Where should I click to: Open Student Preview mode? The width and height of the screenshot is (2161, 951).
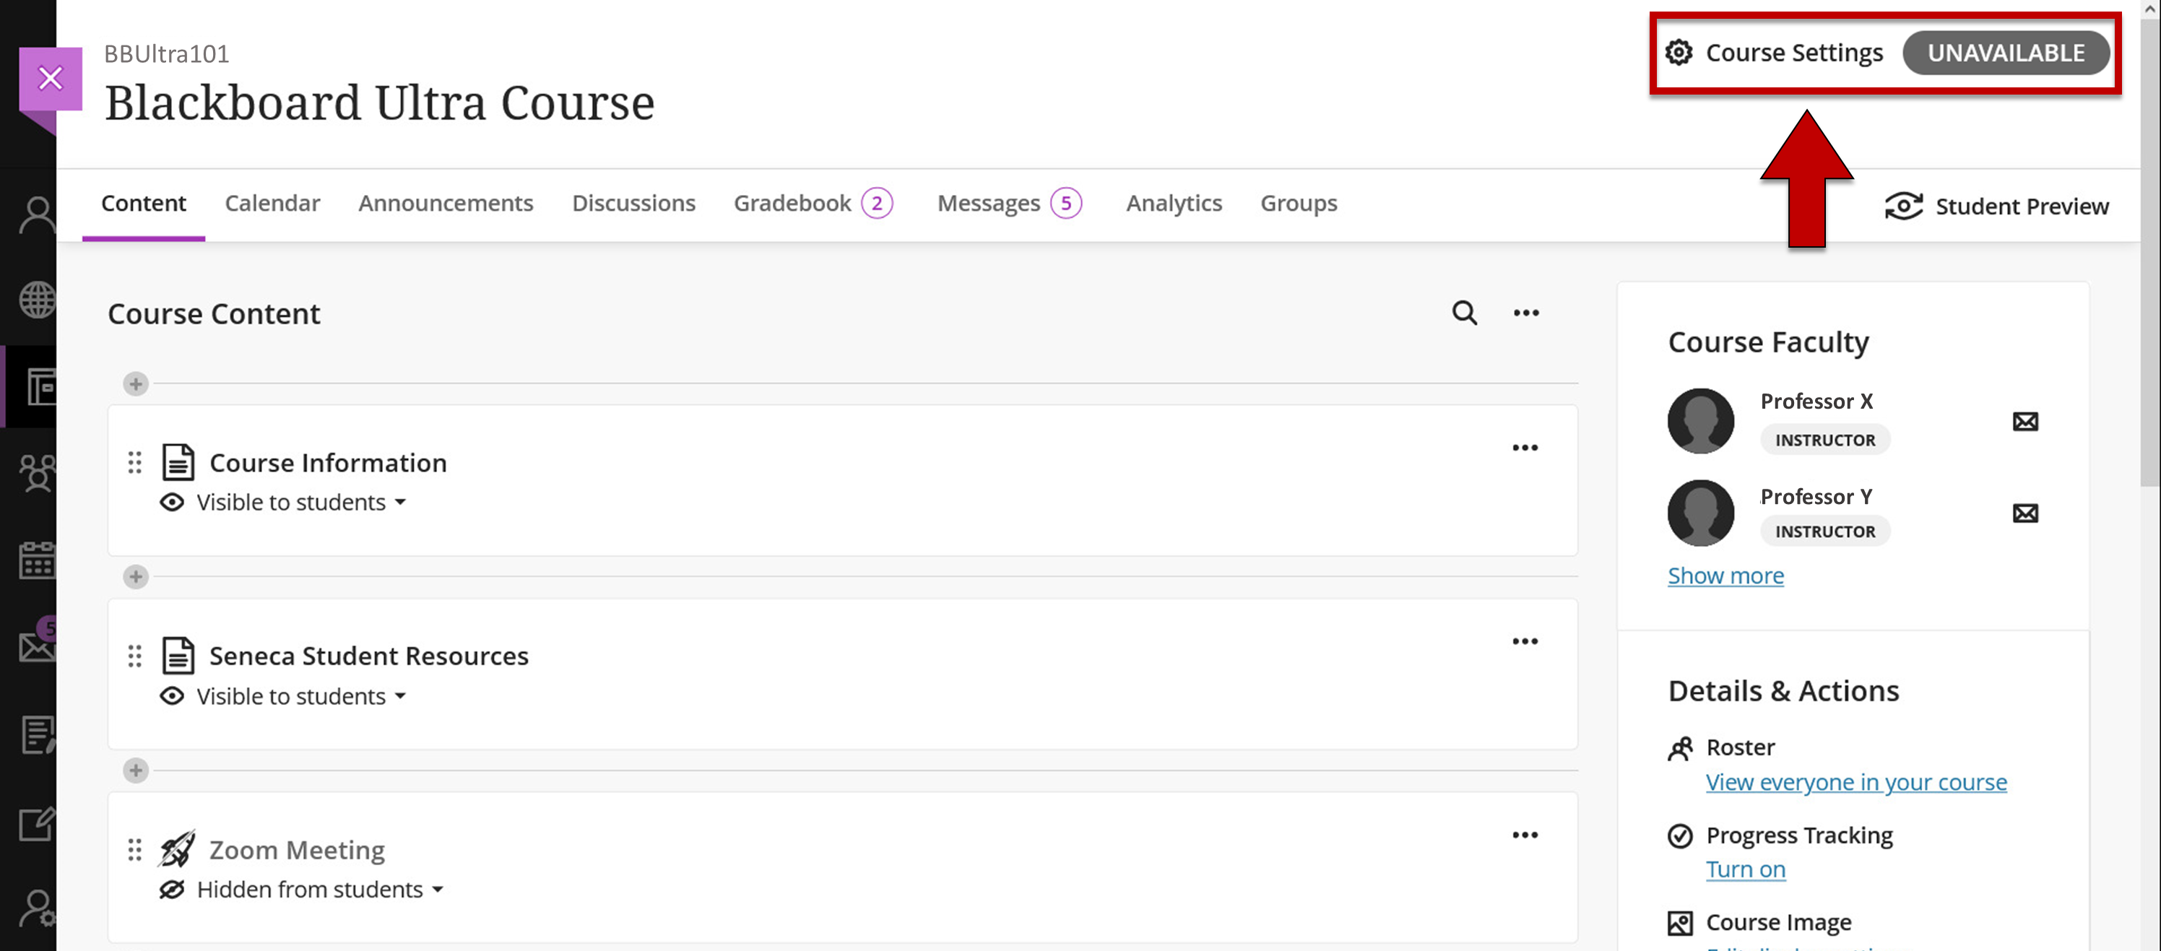point(1996,207)
